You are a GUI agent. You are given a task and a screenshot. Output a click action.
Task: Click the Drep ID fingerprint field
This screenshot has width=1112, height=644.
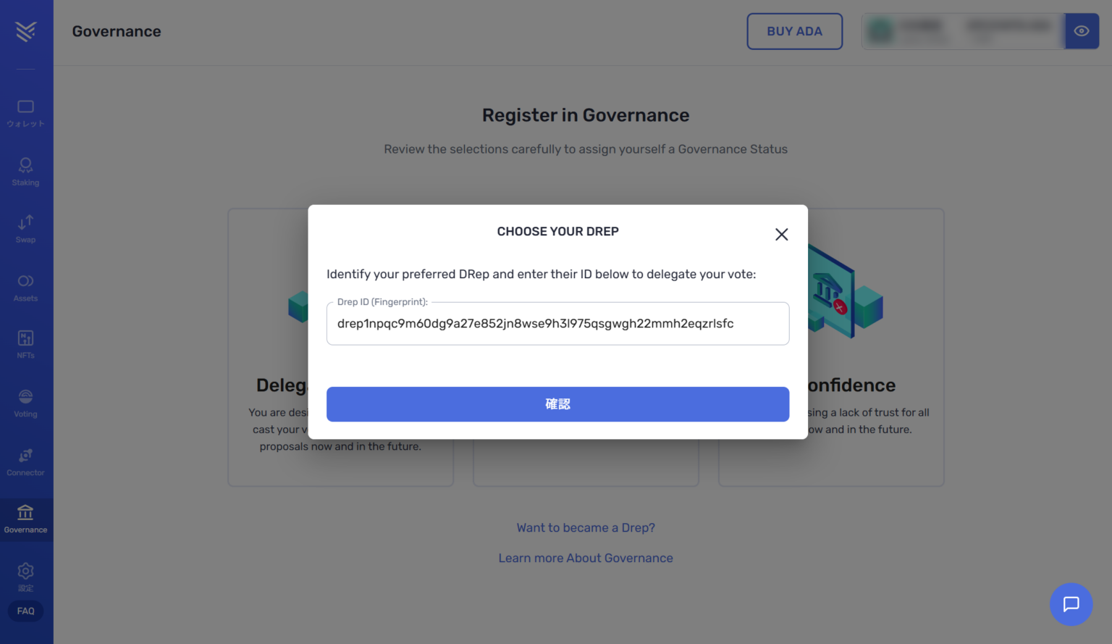(557, 324)
